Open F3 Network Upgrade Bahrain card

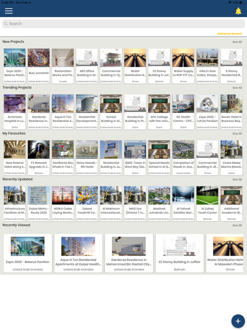click(39, 158)
